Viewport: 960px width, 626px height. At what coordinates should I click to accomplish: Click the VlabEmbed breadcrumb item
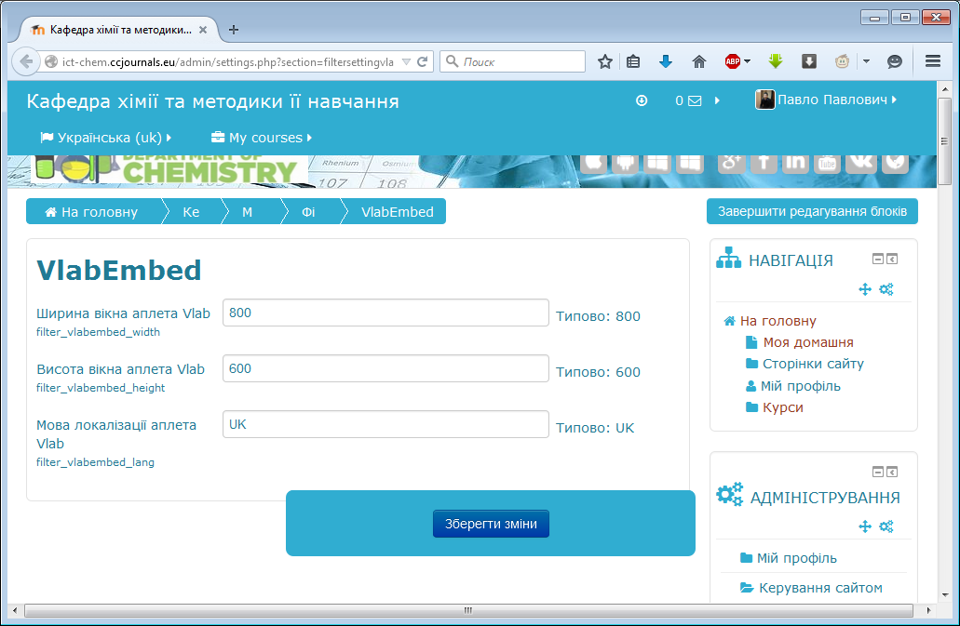[398, 212]
